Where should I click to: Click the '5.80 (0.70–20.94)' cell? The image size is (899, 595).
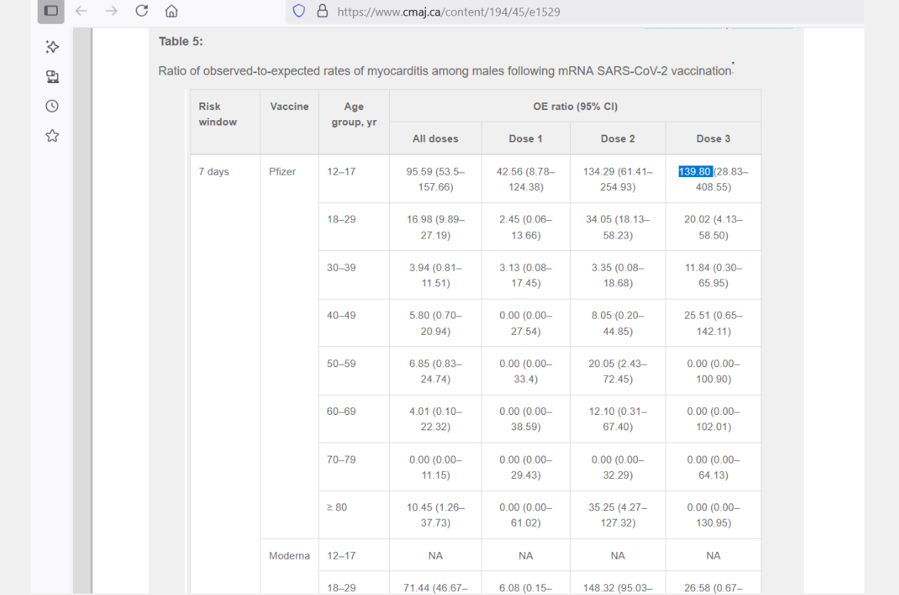point(435,323)
